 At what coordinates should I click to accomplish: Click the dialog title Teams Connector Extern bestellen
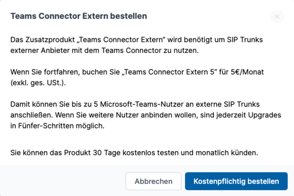pyautogui.click(x=79, y=17)
